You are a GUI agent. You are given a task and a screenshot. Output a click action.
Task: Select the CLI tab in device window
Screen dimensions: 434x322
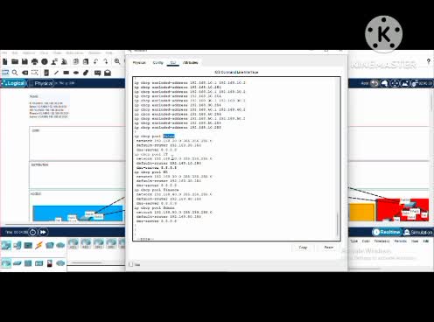coord(173,63)
